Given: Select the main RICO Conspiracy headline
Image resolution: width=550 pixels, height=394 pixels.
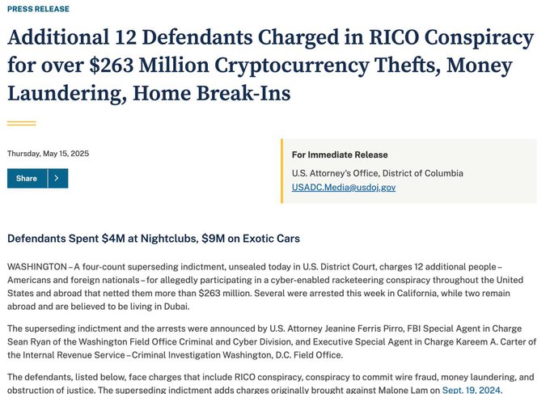Looking at the screenshot, I should click(270, 66).
